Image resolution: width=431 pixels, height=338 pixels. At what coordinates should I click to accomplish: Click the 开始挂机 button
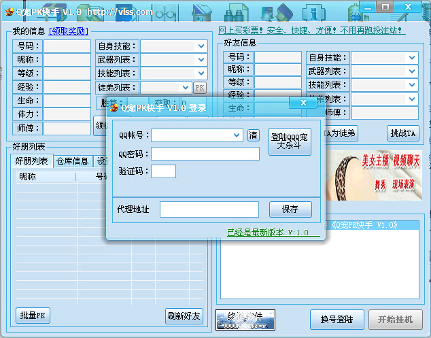395,320
